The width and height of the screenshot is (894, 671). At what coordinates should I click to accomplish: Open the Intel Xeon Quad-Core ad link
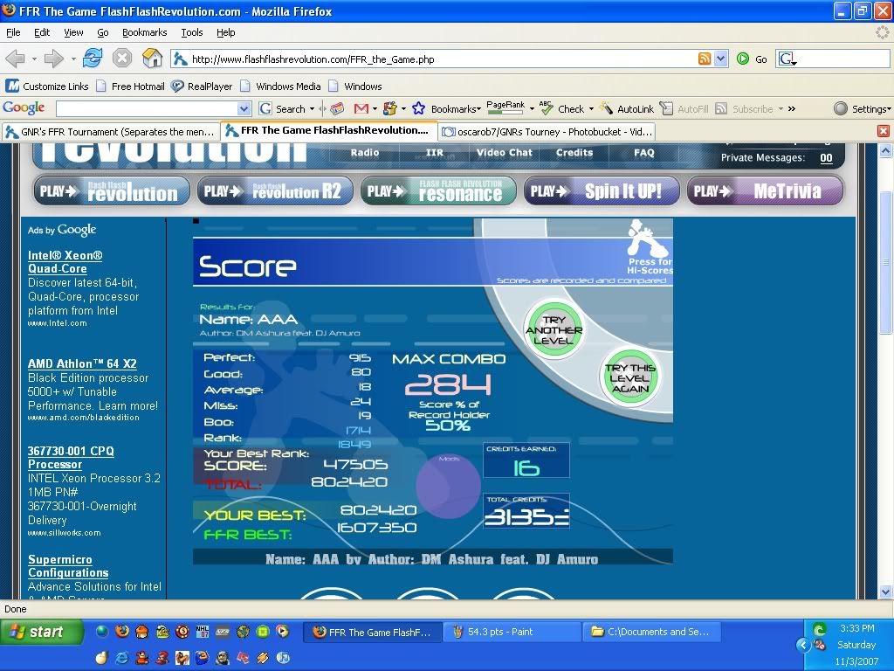65,262
